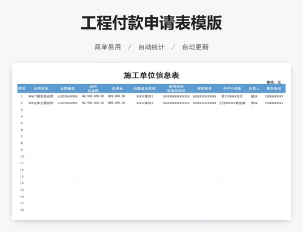Click account cell starting with 63

204,103
